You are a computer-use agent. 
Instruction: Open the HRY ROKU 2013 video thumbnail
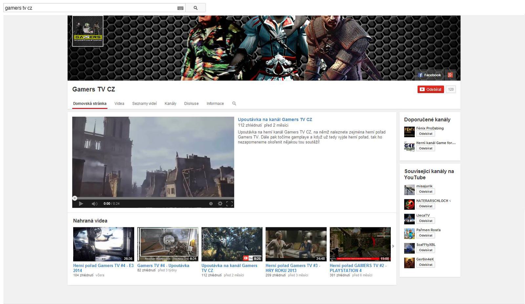(x=296, y=244)
